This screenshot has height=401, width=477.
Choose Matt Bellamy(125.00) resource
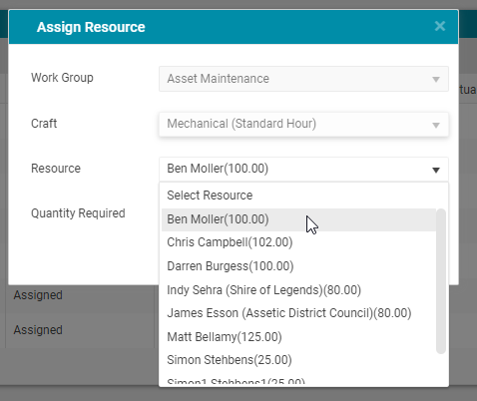(298, 337)
